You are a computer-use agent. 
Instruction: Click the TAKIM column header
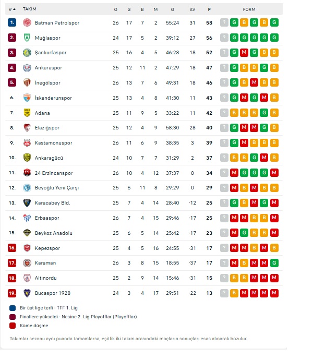[30, 9]
